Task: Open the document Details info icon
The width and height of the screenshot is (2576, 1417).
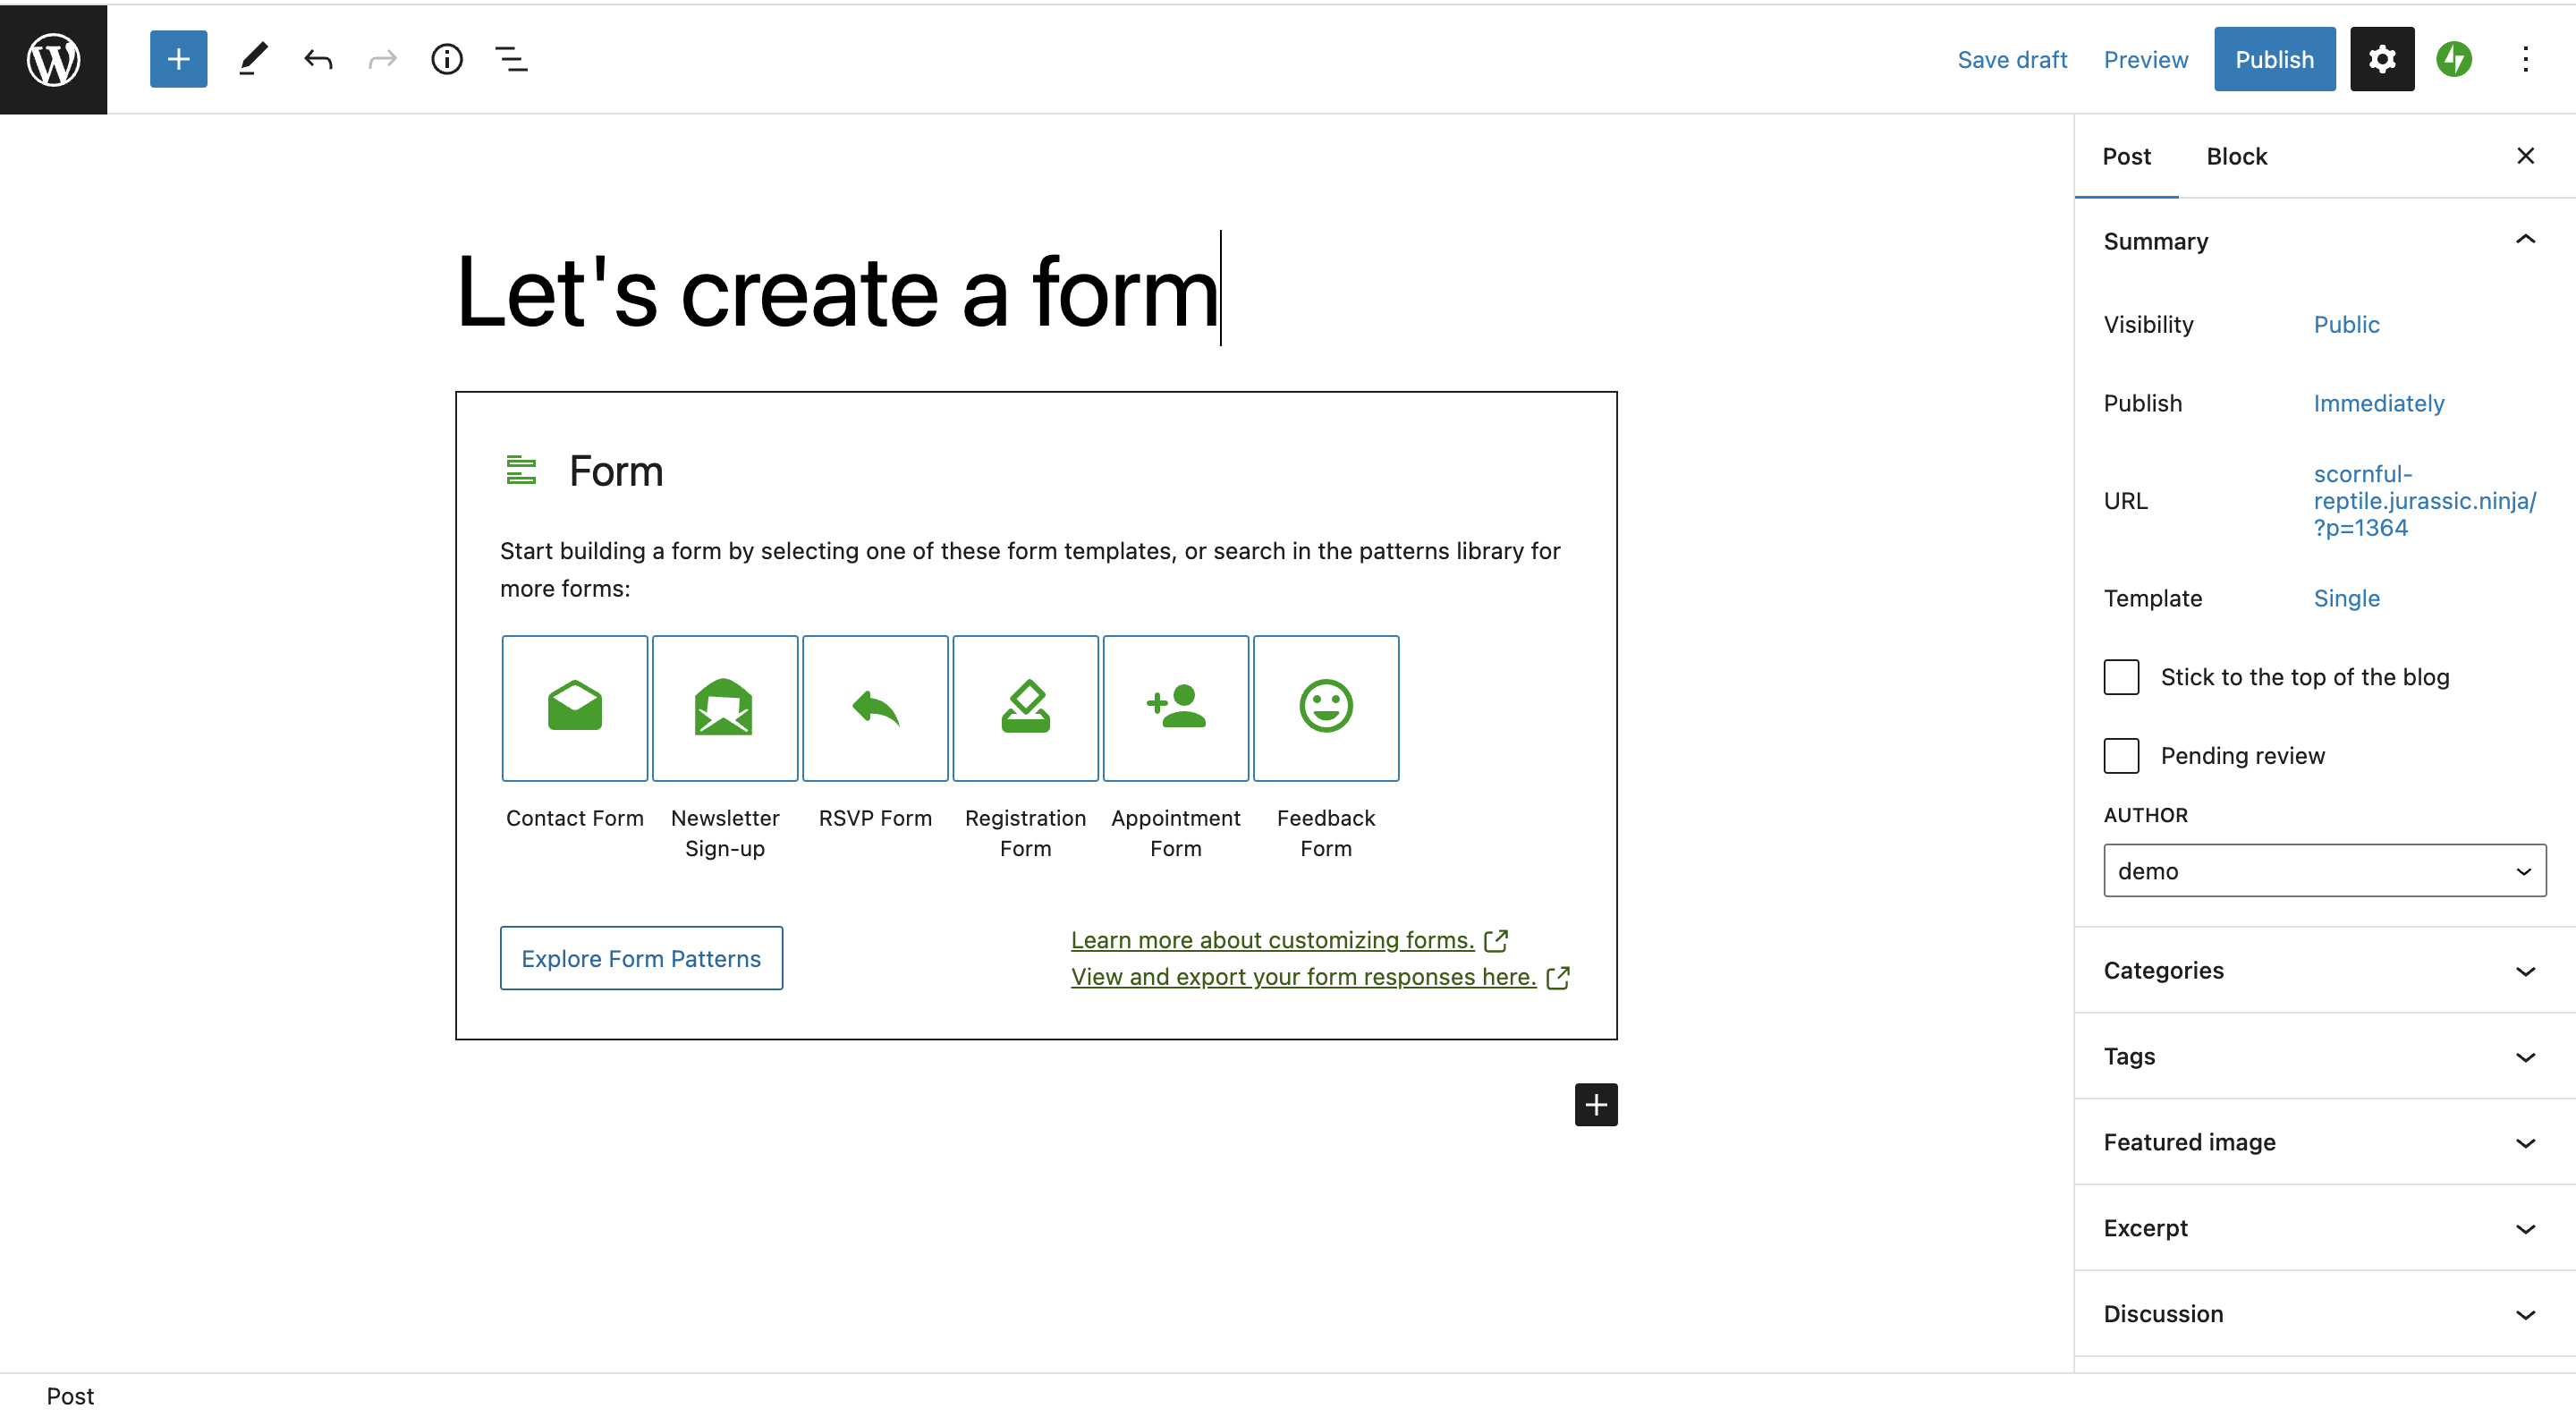Action: (447, 59)
